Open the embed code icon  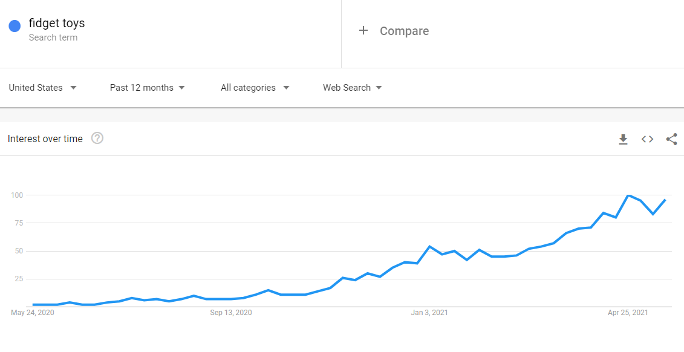(647, 139)
